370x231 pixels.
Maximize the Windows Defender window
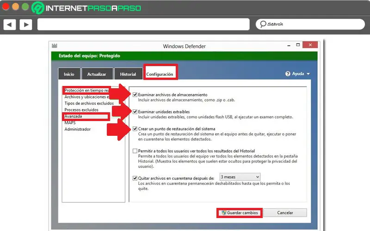298,45
